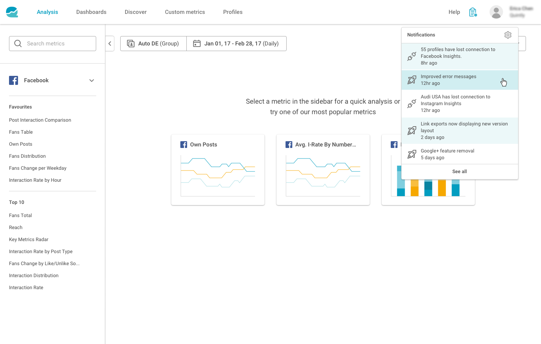Open the Own Posts metric card
Viewport: 541px width, 344px height.
[x=218, y=170]
